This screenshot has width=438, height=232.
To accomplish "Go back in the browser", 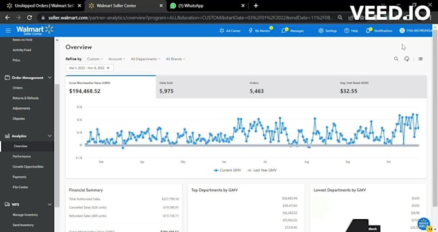I will point(8,17).
